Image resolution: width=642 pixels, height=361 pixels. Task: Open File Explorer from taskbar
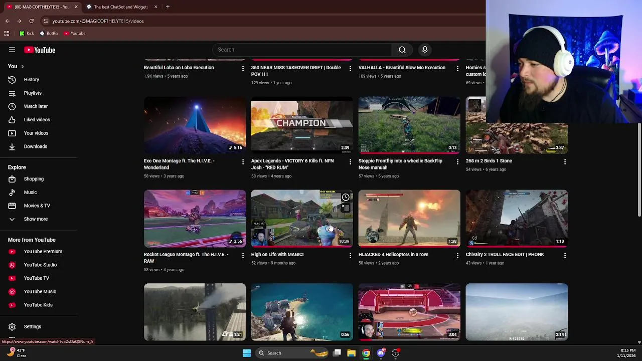pyautogui.click(x=352, y=353)
